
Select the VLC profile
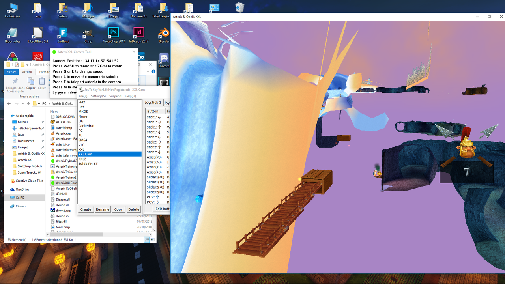click(109, 145)
